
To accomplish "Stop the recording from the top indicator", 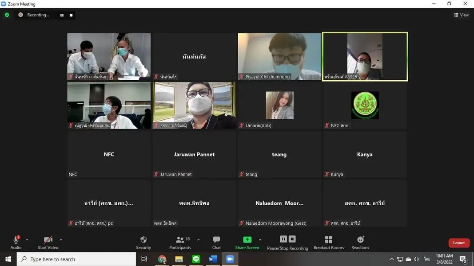I will tap(71, 15).
